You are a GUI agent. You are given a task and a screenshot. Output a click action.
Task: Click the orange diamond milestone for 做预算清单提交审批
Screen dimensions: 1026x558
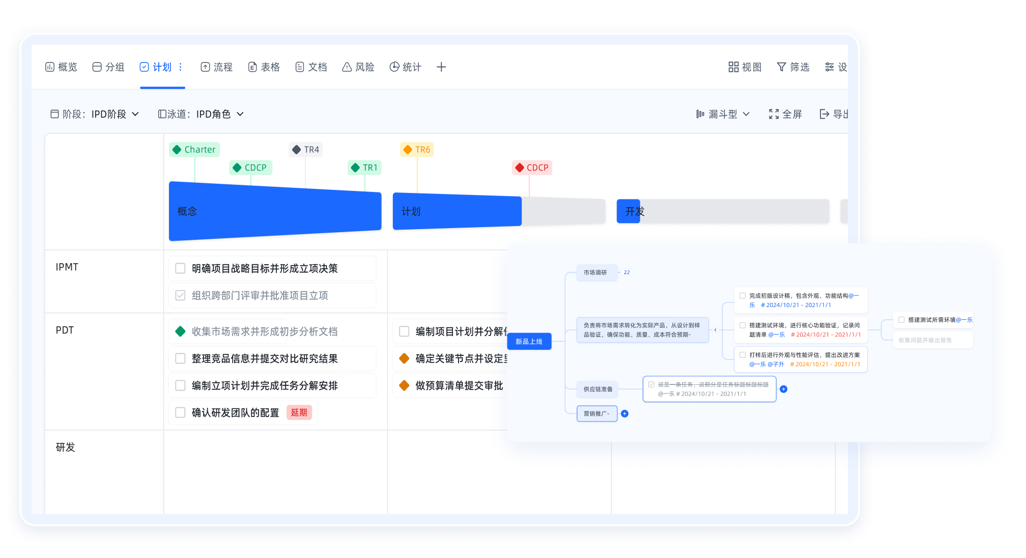click(404, 385)
